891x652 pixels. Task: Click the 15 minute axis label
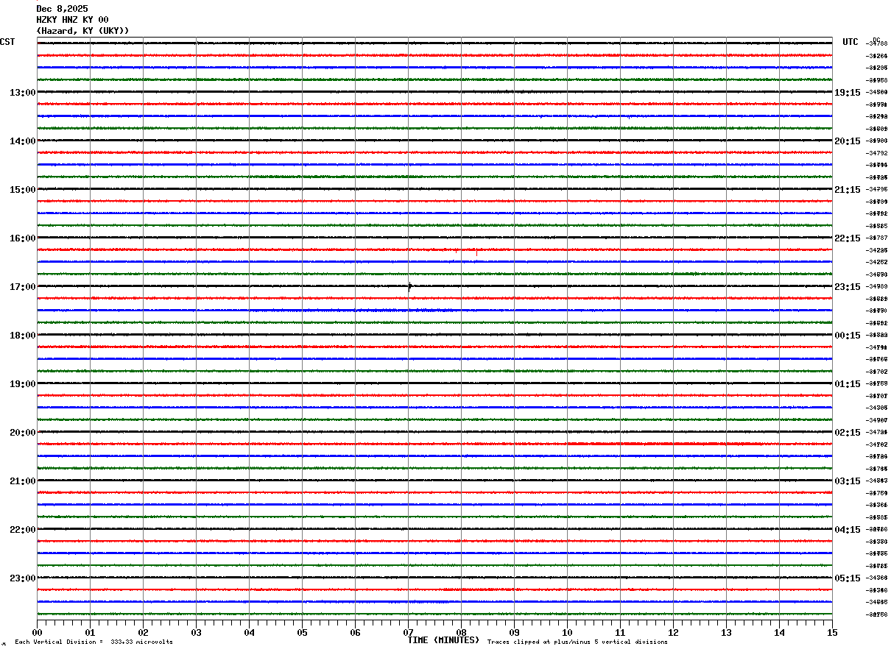(x=832, y=632)
